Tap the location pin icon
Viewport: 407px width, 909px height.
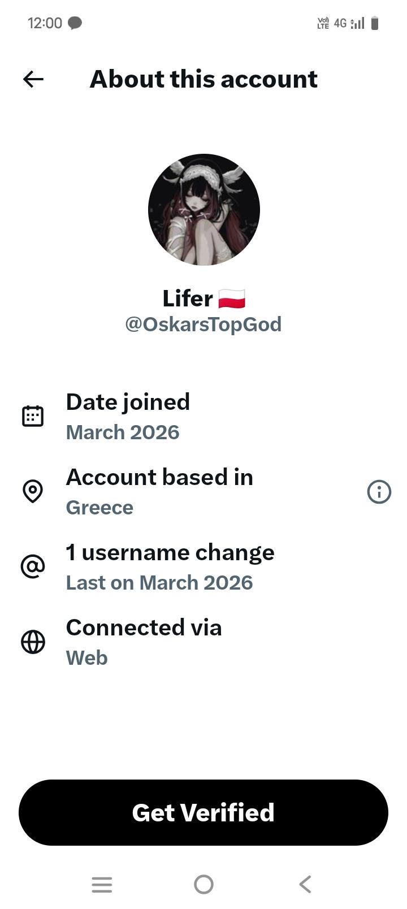coord(33,491)
